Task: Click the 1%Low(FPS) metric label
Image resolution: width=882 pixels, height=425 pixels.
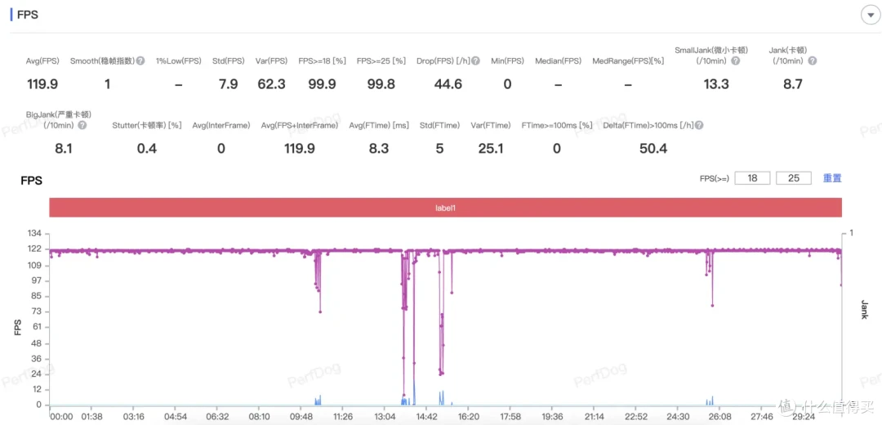Action: pyautogui.click(x=178, y=60)
